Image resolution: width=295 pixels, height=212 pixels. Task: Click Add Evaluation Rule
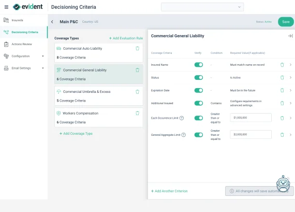[x=126, y=38]
